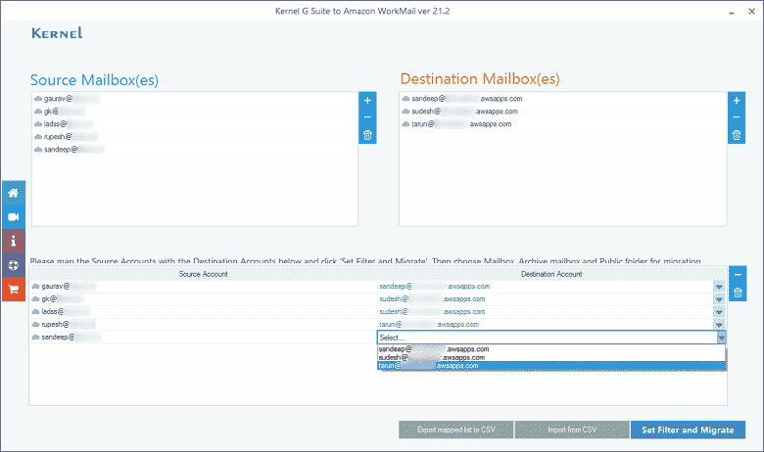Viewport: 764px width, 452px height.
Task: Expand destination dropdown for gk row
Action: 719,299
